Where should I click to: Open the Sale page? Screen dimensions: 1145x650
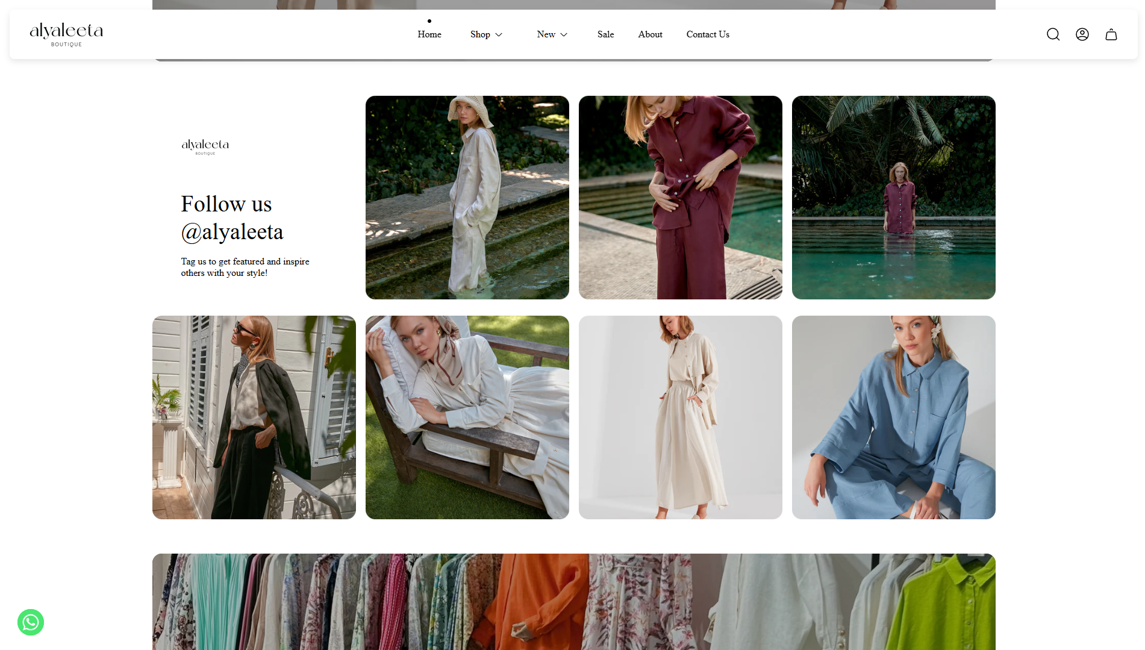[606, 34]
